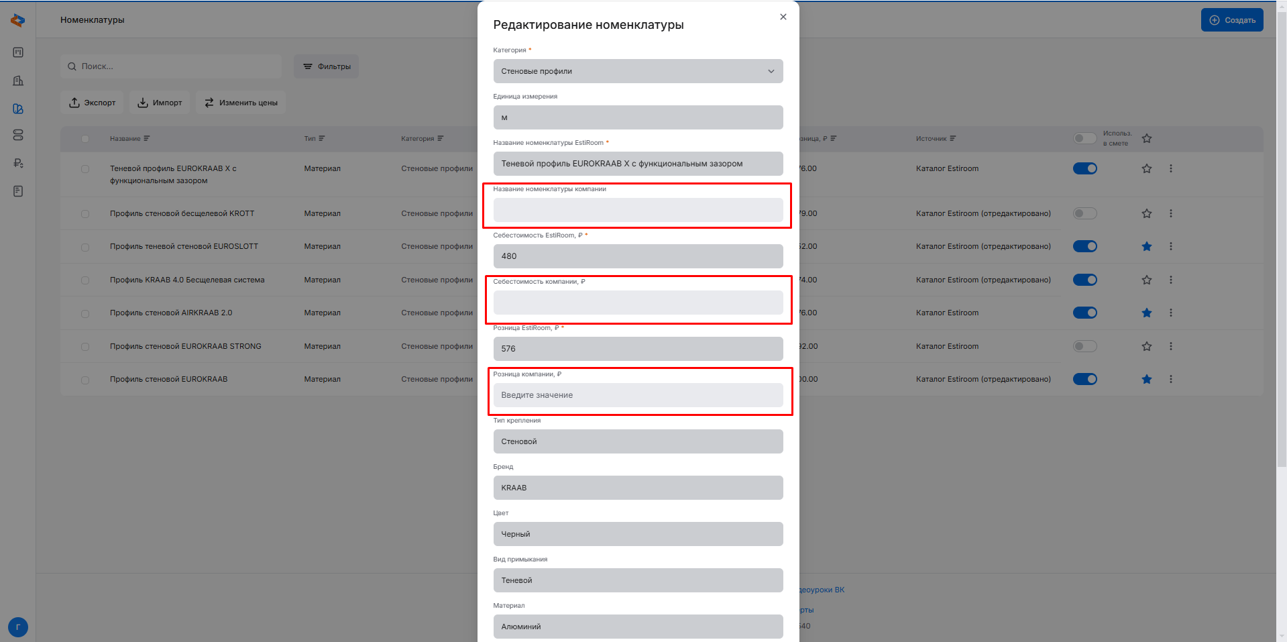This screenshot has height=642, width=1287.
Task: Click the Изменить цены button
Action: pyautogui.click(x=241, y=103)
